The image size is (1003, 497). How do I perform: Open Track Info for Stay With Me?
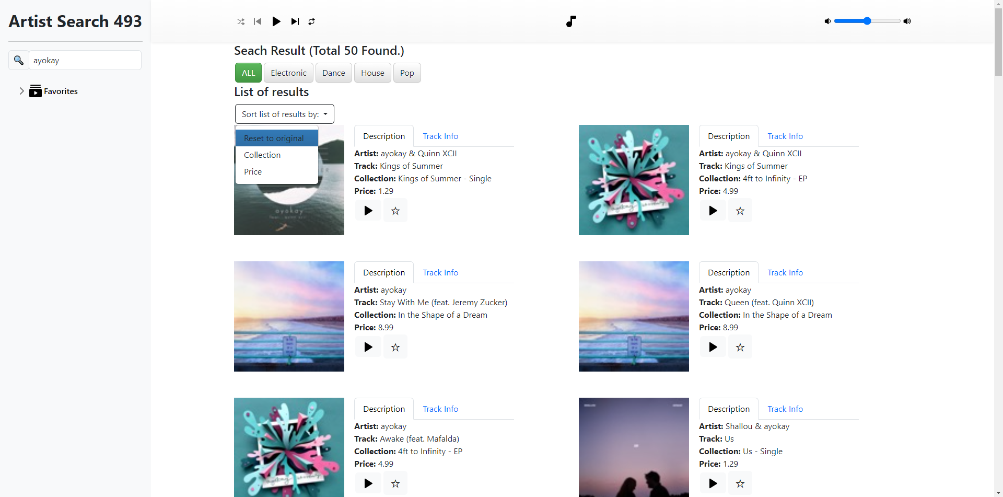point(440,272)
